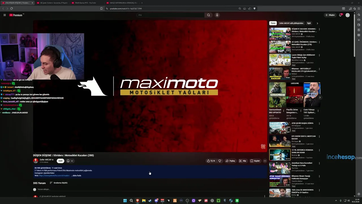Click the YouTube search magnifier button
Image resolution: width=362 pixels, height=204 pixels.
[x=208, y=15]
